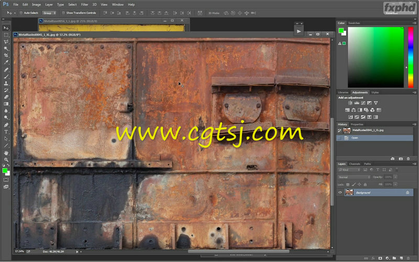Toggle Lock all for layer
419x262 pixels.
(365, 184)
